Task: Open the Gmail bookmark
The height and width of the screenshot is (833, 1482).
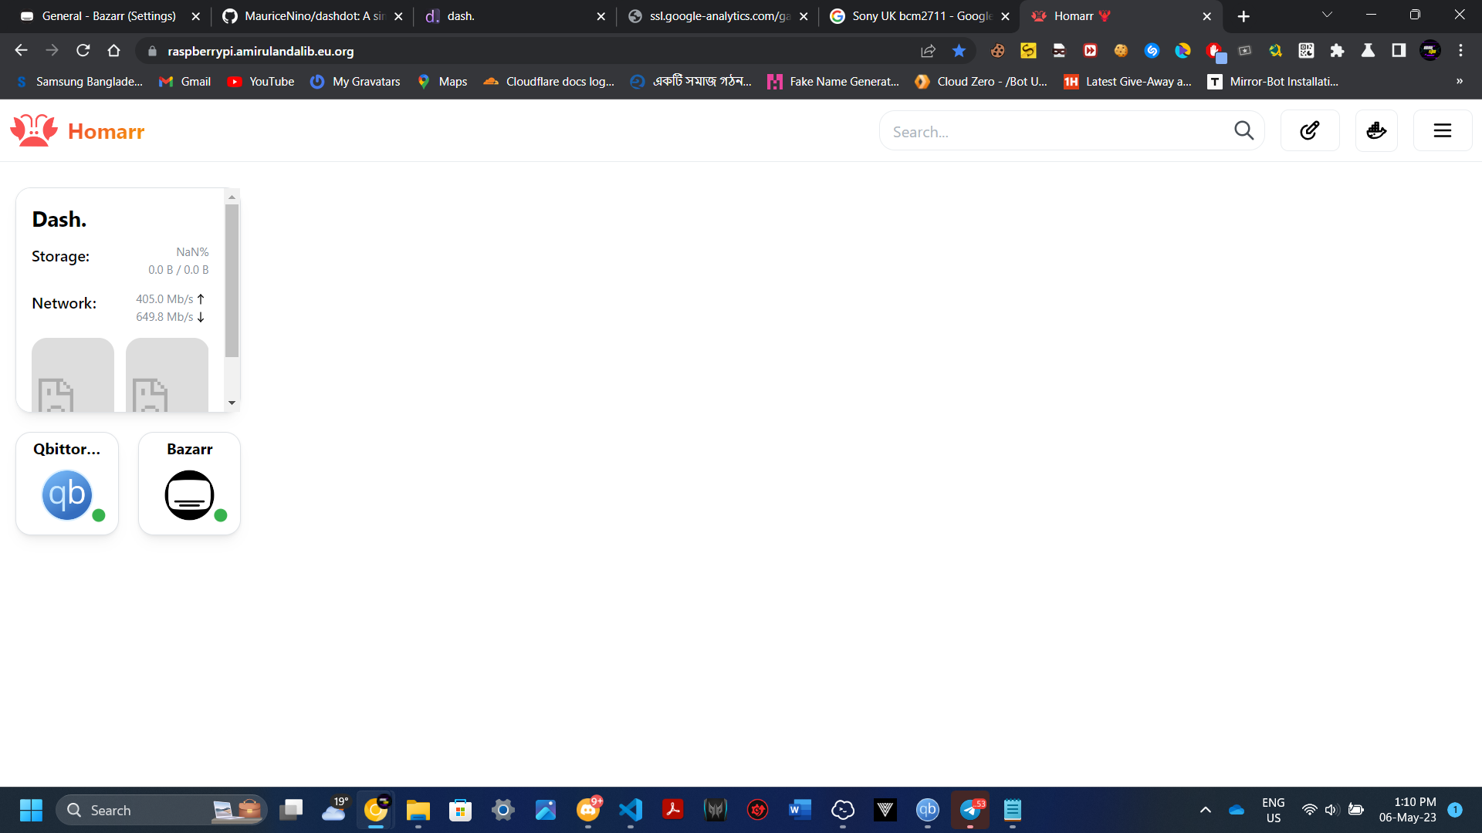Action: [184, 81]
